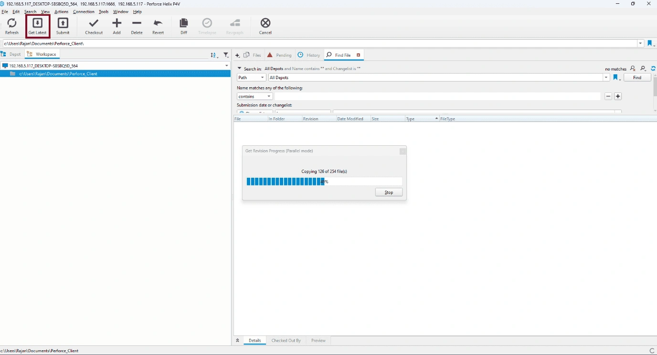Open the Search menu
Viewport: 657px width, 355px height.
(30, 11)
